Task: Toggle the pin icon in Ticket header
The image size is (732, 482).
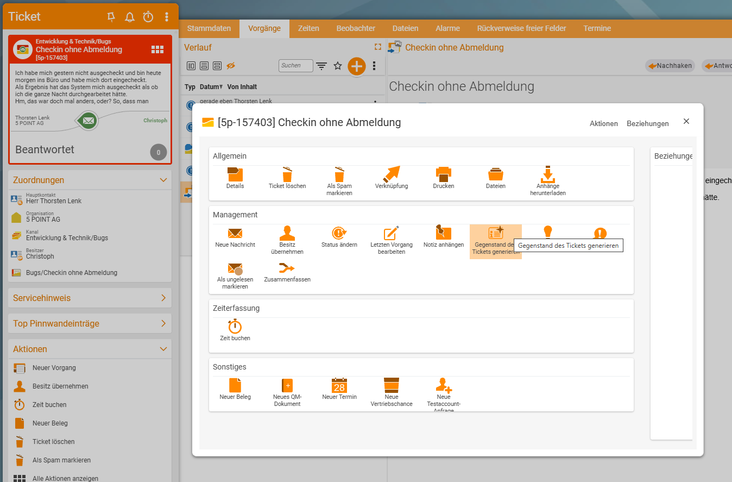Action: point(111,17)
